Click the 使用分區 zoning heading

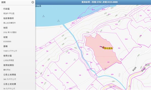(8, 56)
